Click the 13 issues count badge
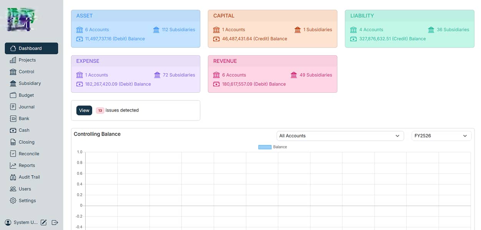Viewport: 481px width, 230px height. (100, 110)
